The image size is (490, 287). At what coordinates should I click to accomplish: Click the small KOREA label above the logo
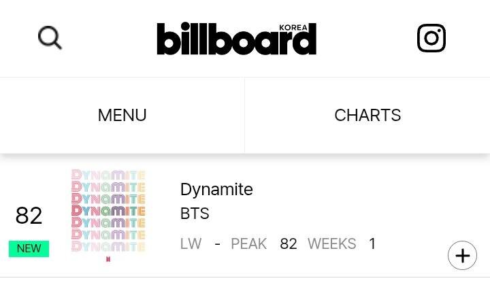[293, 27]
